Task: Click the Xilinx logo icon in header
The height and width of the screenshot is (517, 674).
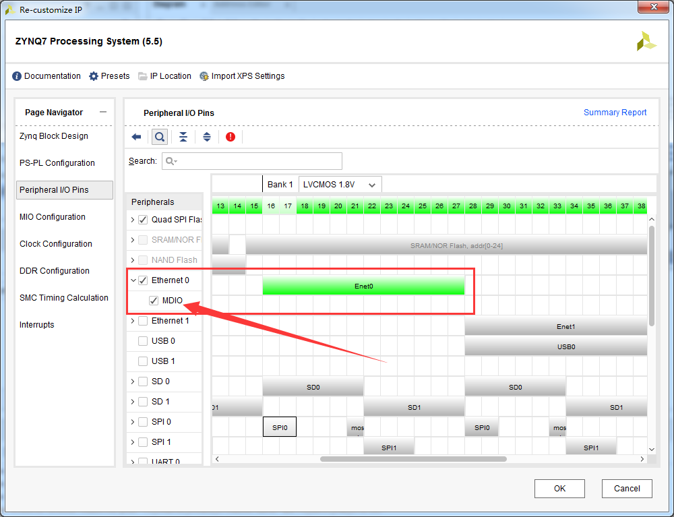Action: point(646,41)
